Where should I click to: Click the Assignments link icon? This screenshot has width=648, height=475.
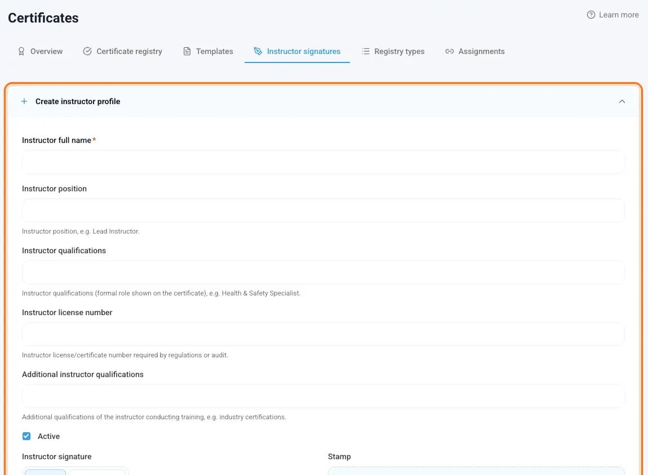click(450, 51)
